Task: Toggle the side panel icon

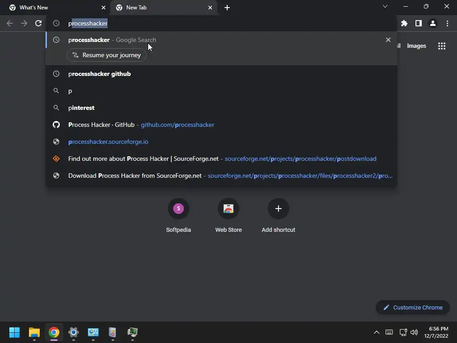Action: click(419, 23)
